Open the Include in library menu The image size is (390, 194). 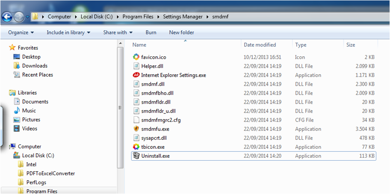tap(68, 32)
